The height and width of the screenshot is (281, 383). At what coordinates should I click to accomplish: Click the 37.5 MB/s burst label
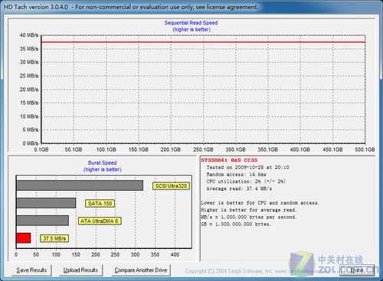click(x=54, y=238)
